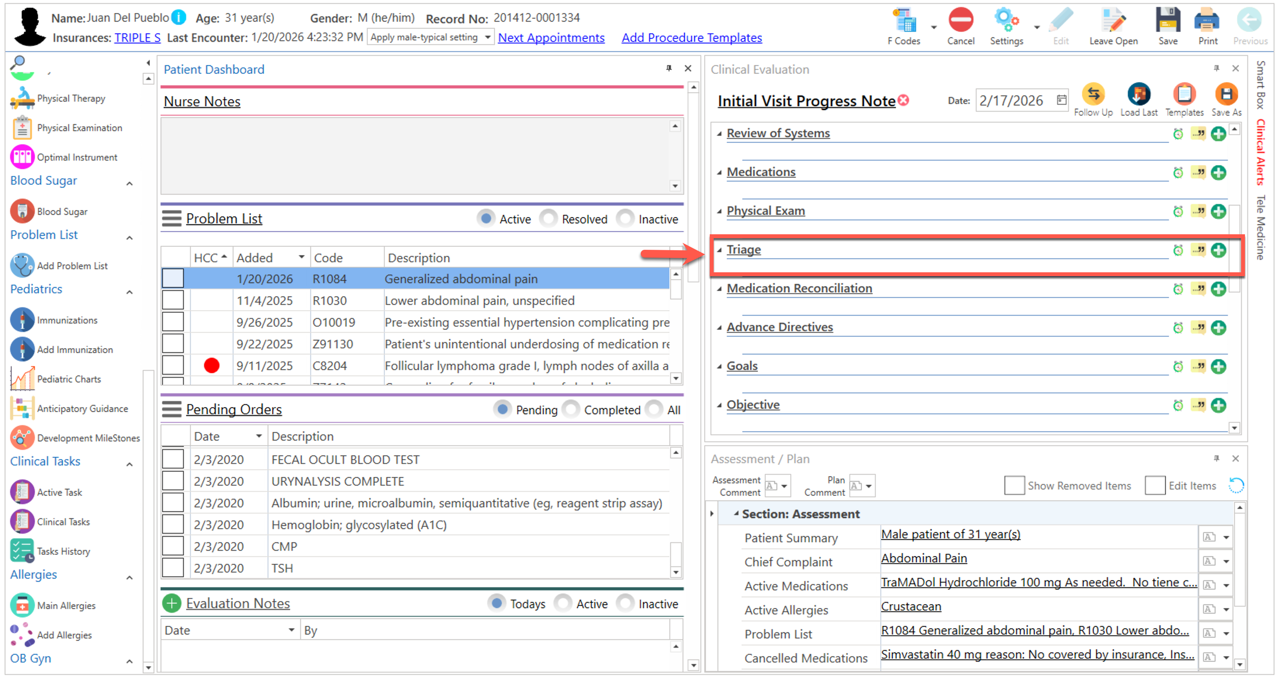Click green plus next to Evaluation Notes
This screenshot has width=1276, height=678.
171,603
